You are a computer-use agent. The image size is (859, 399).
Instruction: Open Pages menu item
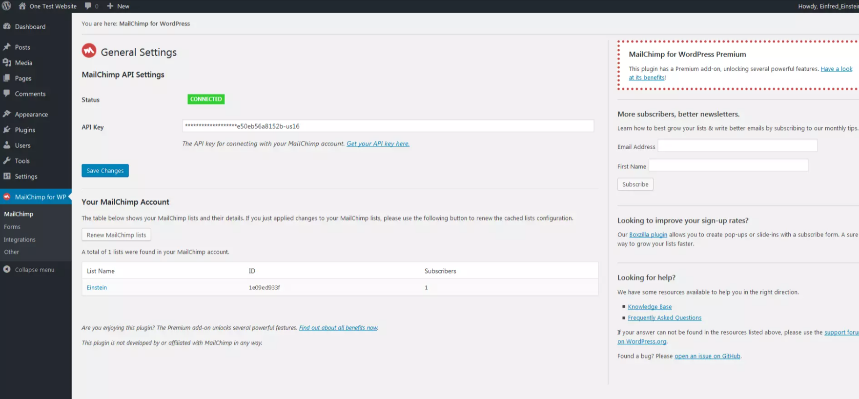(x=23, y=79)
